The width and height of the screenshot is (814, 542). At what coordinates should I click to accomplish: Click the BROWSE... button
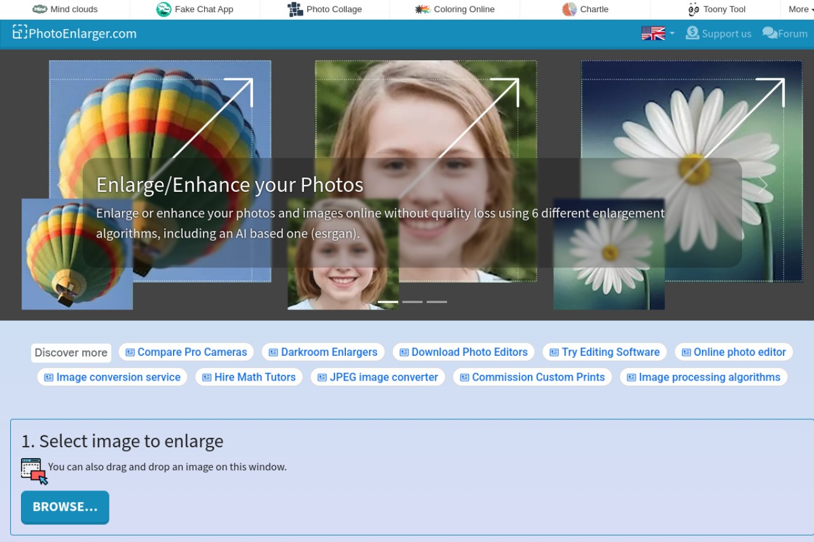(x=65, y=507)
